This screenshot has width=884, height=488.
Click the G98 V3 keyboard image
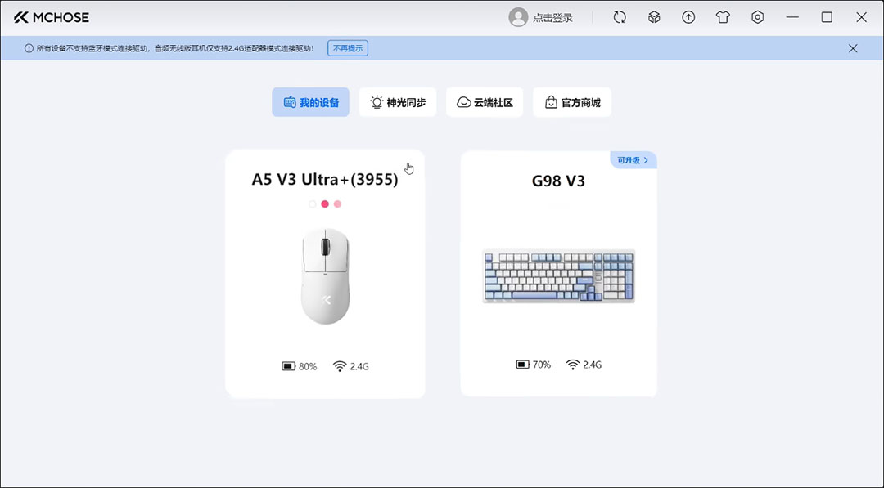[559, 276]
